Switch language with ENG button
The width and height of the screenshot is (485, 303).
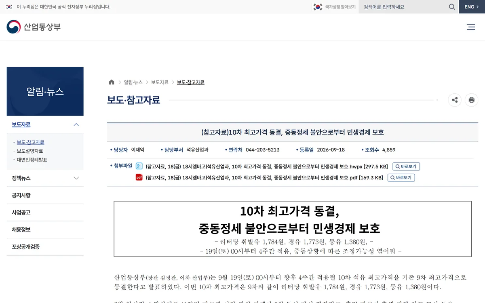pyautogui.click(x=472, y=7)
